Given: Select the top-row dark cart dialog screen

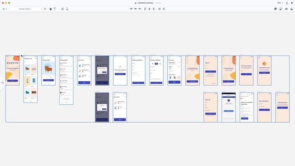Looking at the screenshot, I should click(x=102, y=71).
